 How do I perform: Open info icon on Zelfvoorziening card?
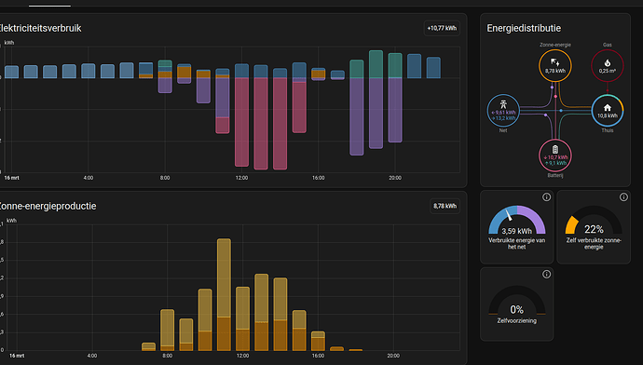coord(546,274)
